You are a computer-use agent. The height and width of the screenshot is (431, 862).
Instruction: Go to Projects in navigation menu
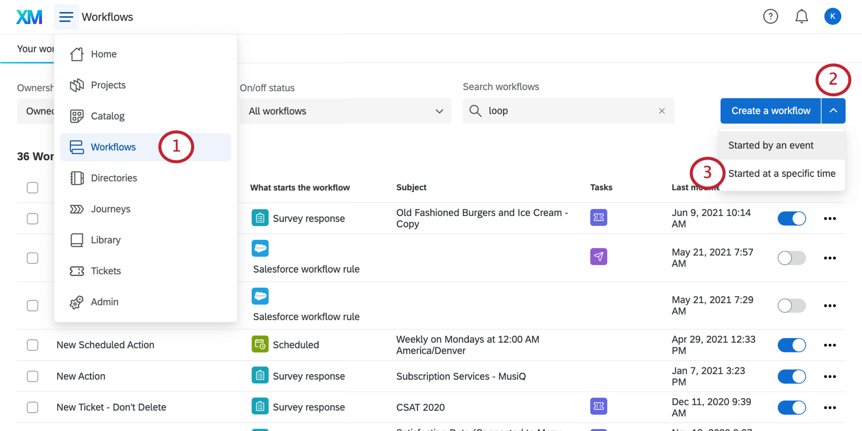pos(108,85)
